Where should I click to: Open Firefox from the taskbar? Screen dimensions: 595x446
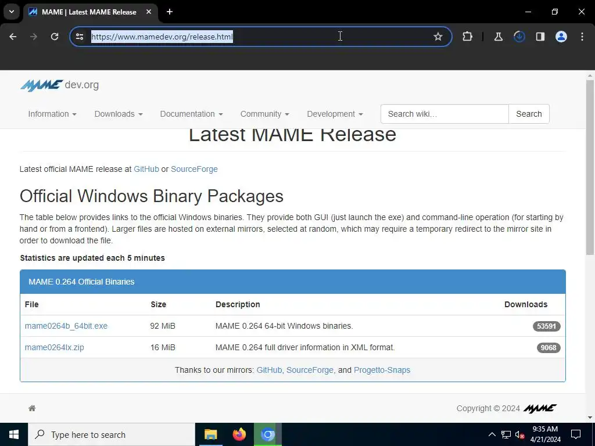click(x=239, y=434)
